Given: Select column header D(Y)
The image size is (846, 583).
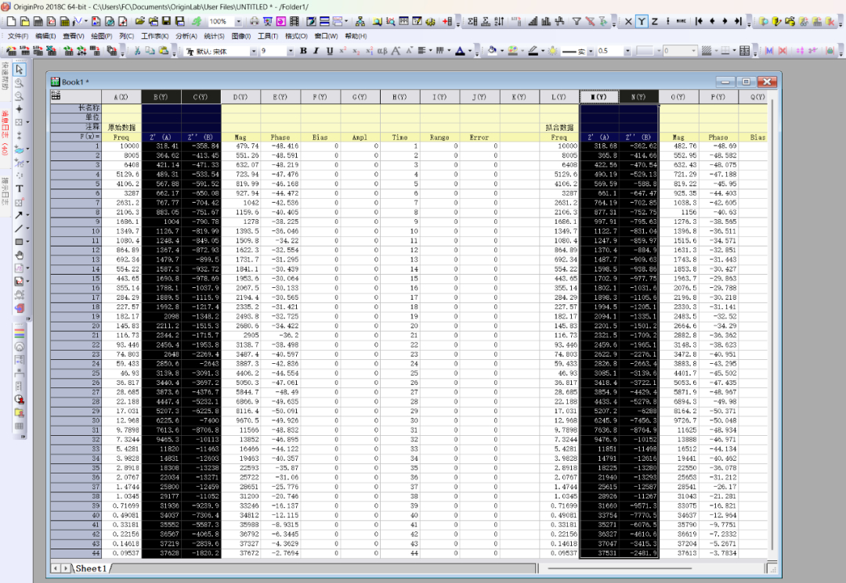Looking at the screenshot, I should tap(240, 97).
